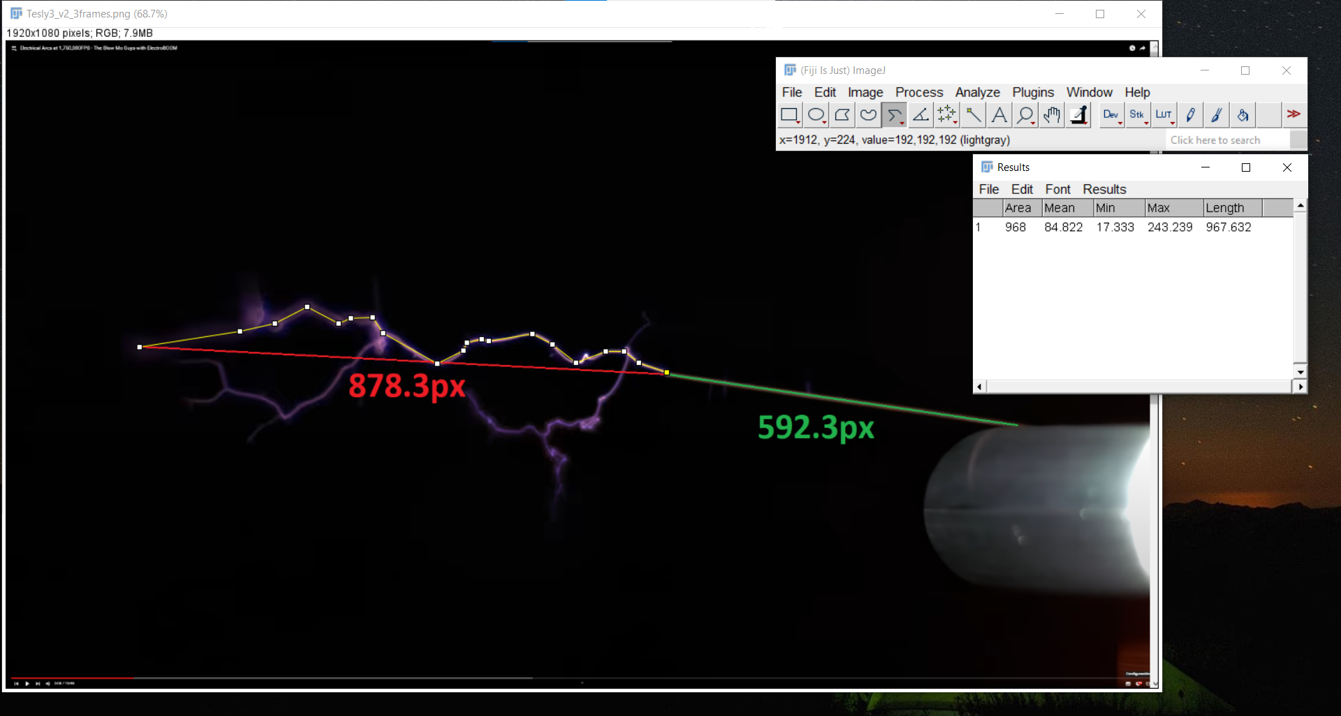1341x716 pixels.
Task: Select the Rectangle selection tool
Action: click(x=790, y=115)
